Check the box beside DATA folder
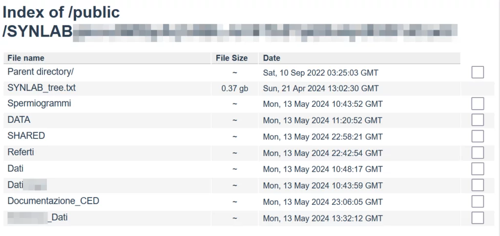Viewport: 500px width, 236px height. (478, 120)
